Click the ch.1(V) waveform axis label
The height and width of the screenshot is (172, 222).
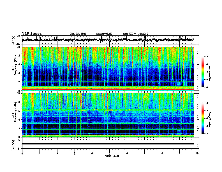pos(13,40)
